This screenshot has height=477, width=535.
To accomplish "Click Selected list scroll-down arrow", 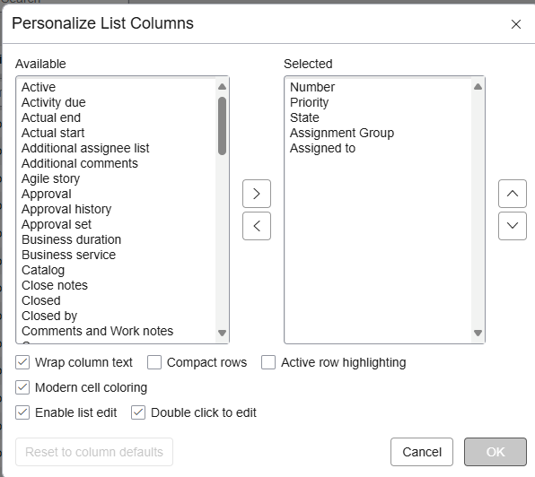I will click(x=478, y=333).
